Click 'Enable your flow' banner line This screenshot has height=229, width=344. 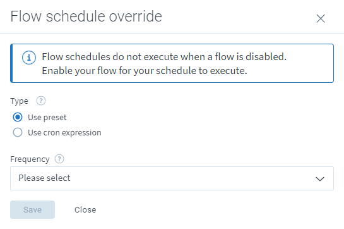click(145, 71)
